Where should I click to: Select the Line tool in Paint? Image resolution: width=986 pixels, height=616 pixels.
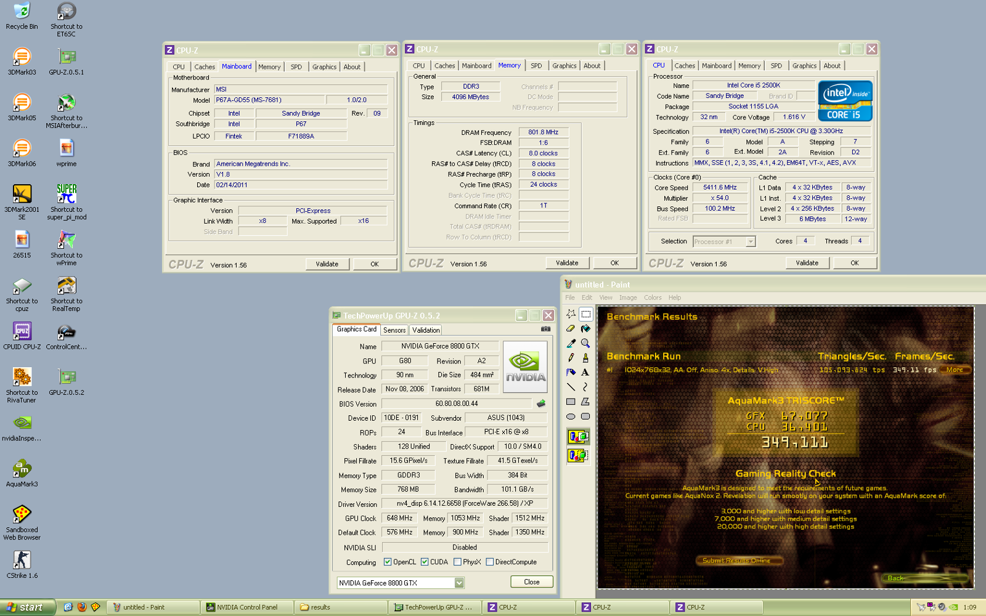[x=571, y=387]
